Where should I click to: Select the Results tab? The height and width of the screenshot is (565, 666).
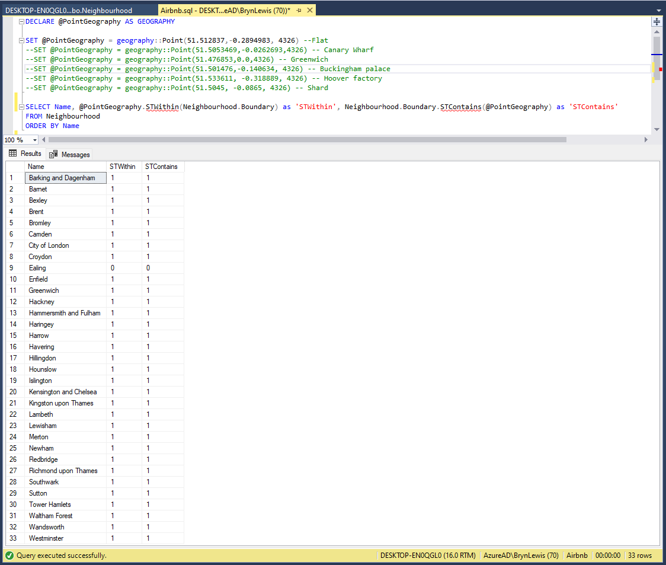pyautogui.click(x=25, y=154)
